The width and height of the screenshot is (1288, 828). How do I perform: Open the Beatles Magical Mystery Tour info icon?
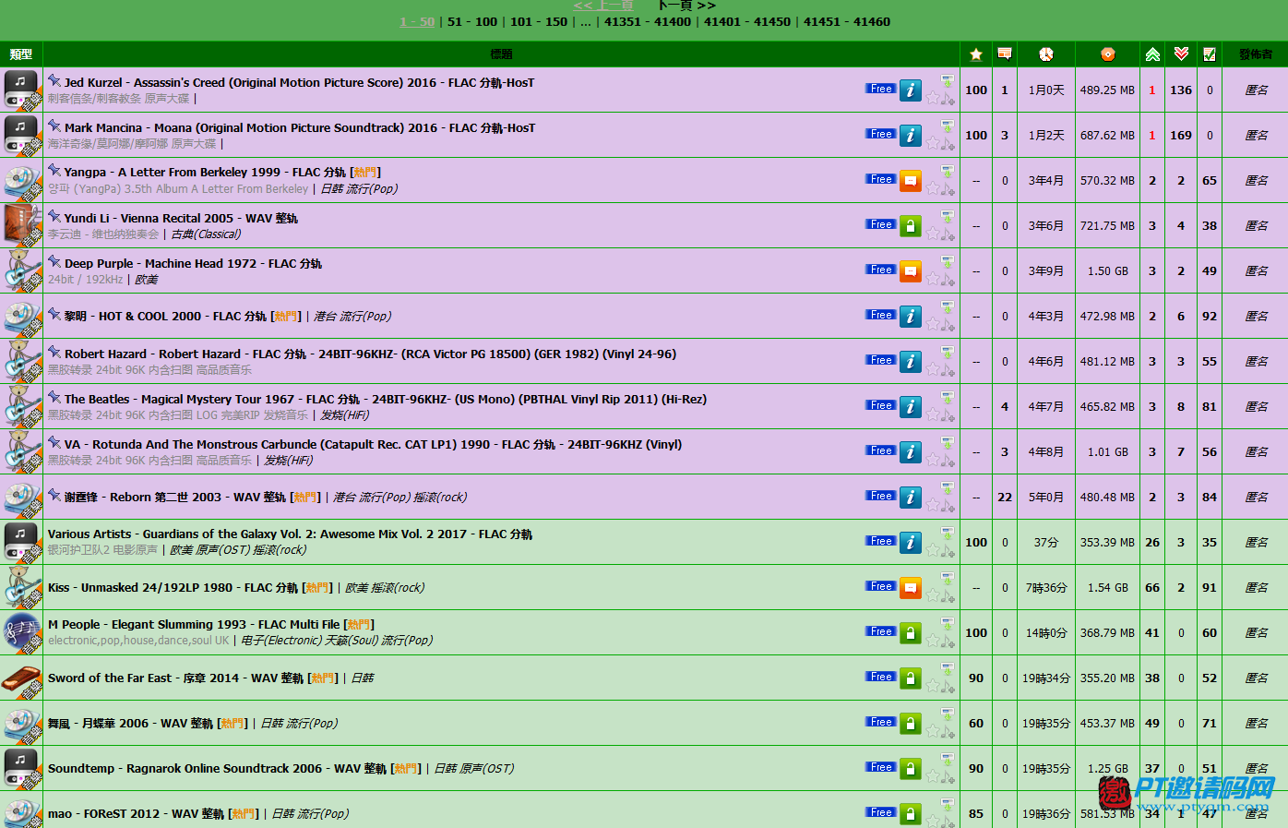[x=911, y=406]
